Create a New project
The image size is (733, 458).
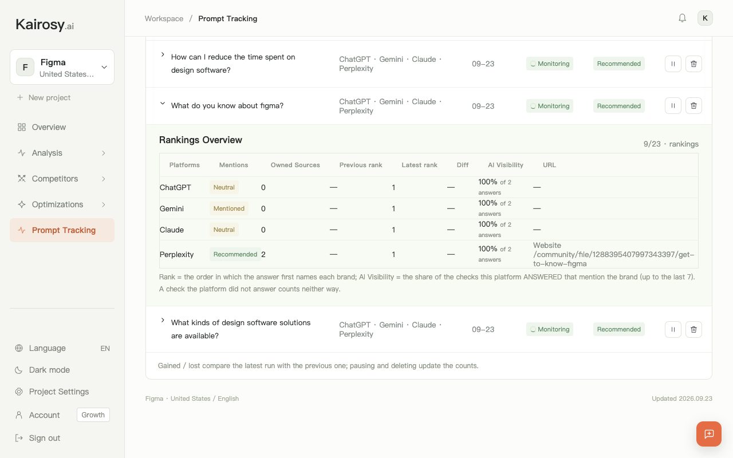pyautogui.click(x=44, y=97)
